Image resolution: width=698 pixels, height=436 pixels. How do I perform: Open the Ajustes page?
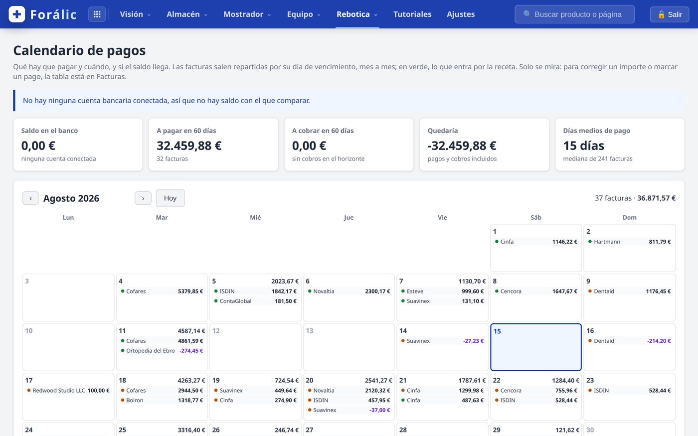pos(461,14)
